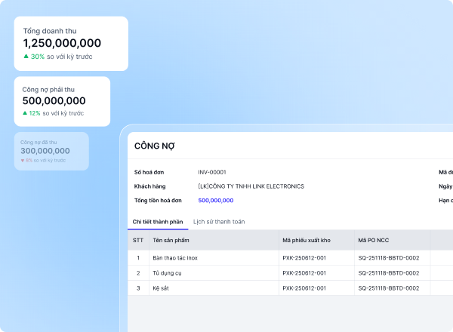Click PXK-250612-001 in the Bàn thao tác row

[x=304, y=258]
